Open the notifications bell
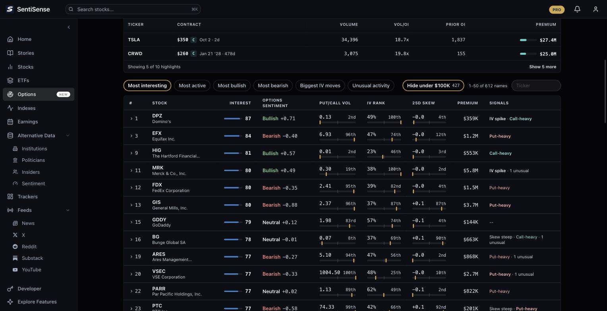The image size is (607, 311). 577,9
